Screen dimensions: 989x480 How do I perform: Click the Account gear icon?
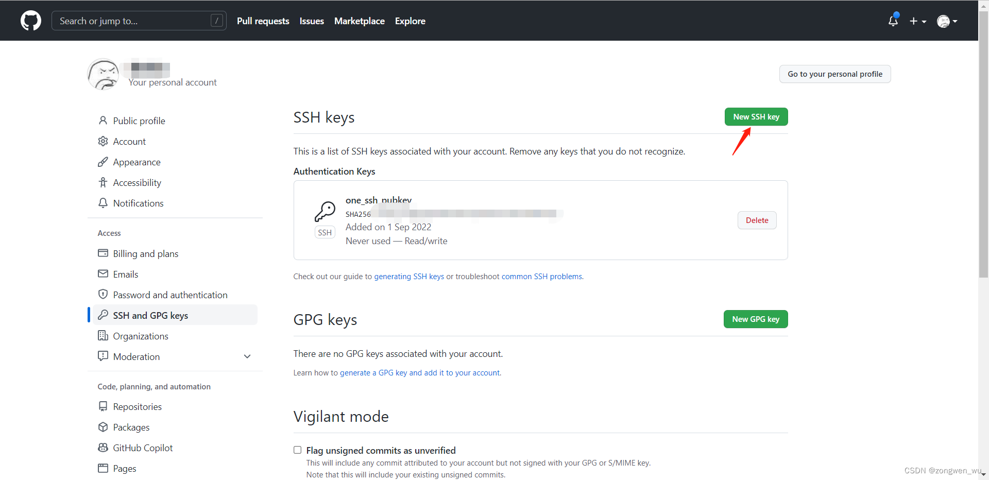pos(103,141)
